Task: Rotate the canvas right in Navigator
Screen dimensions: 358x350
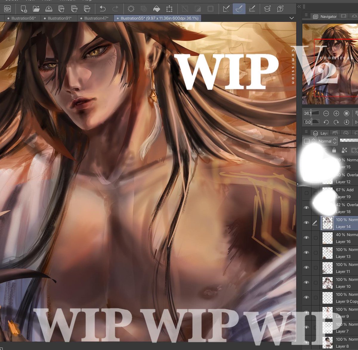Action: click(x=336, y=122)
